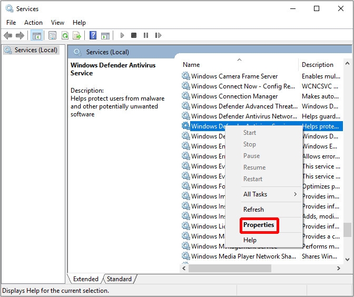
Task: Open the File menu
Action: (11, 23)
